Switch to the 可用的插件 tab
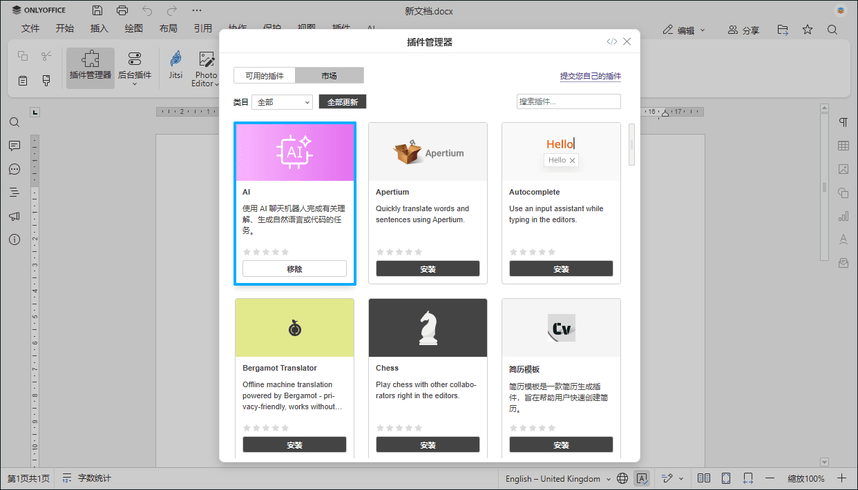 click(265, 76)
